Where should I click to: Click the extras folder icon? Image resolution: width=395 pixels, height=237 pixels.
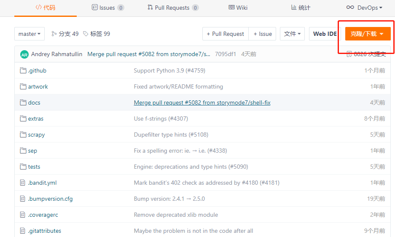click(23, 118)
